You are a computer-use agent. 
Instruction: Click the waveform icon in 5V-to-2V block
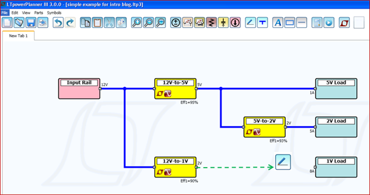(257, 132)
